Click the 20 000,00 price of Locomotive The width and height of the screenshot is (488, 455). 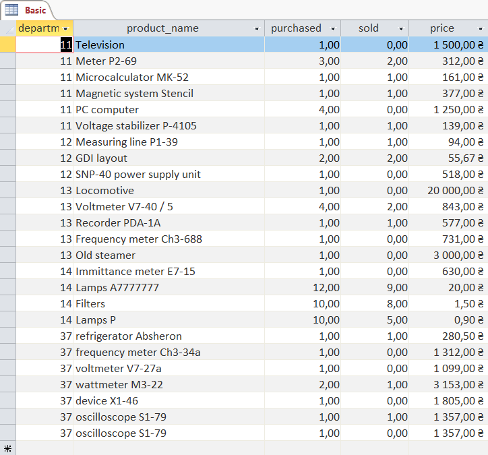(448, 190)
